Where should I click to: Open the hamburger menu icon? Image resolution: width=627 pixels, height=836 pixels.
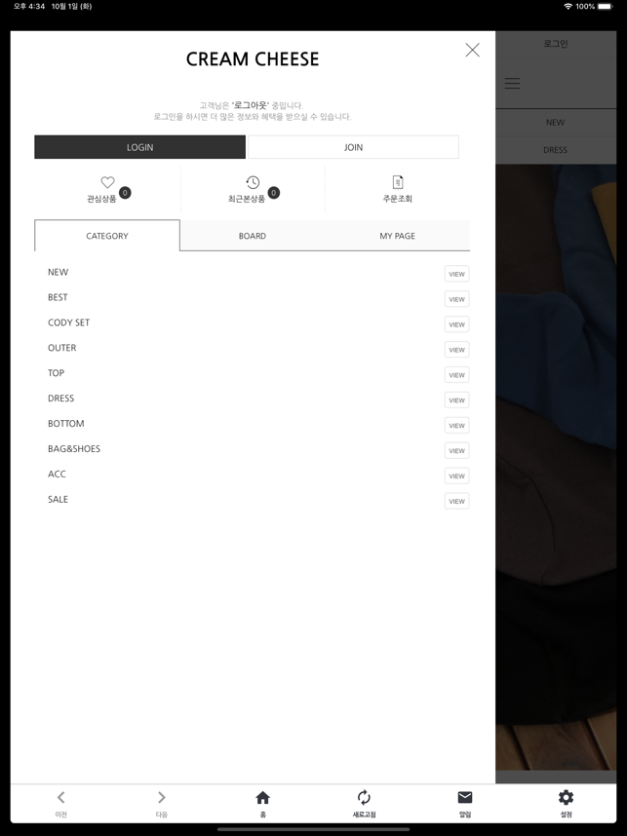(x=512, y=83)
